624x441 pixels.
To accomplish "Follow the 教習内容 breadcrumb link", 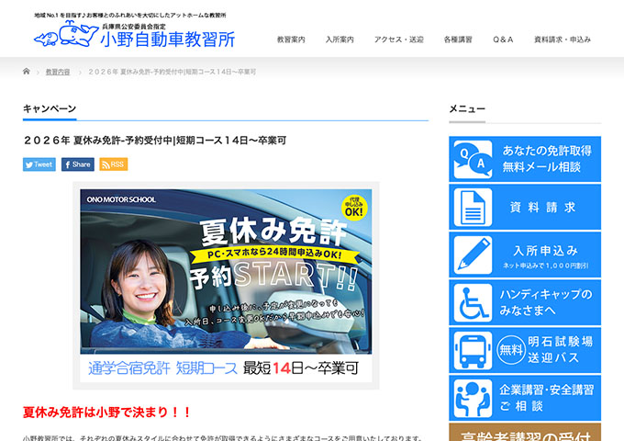I will pos(58,72).
